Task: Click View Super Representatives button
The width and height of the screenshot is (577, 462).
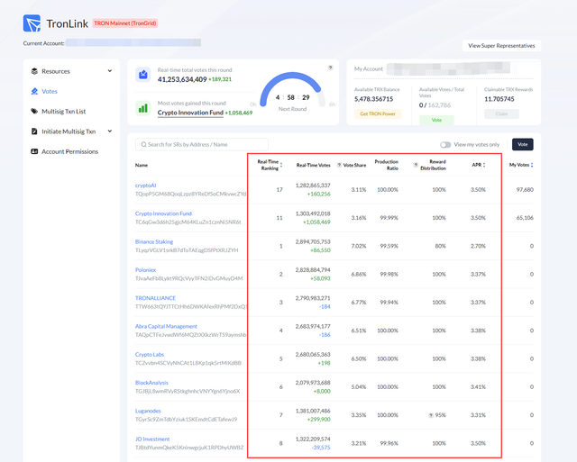Action: 501,46
